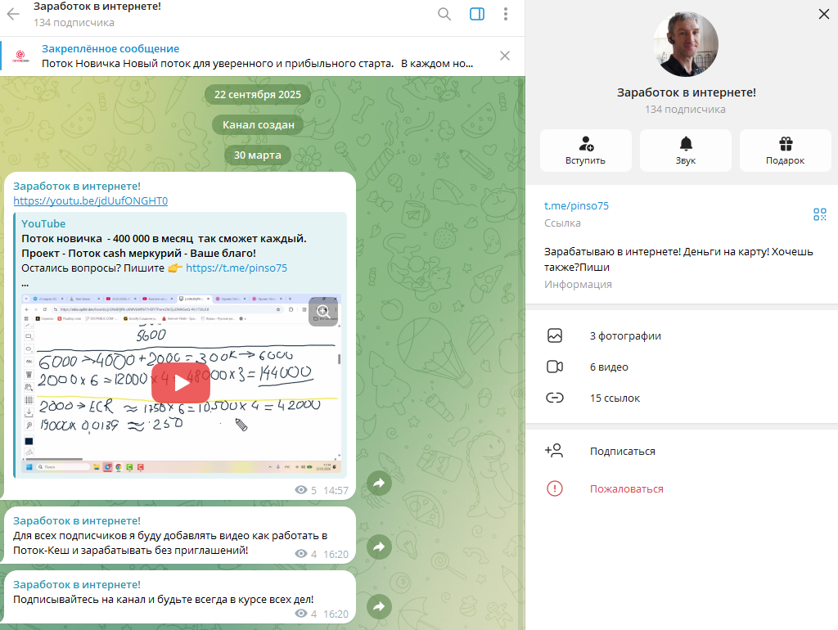The width and height of the screenshot is (838, 630).
Task: Click the Вступить join button
Action: click(x=585, y=151)
